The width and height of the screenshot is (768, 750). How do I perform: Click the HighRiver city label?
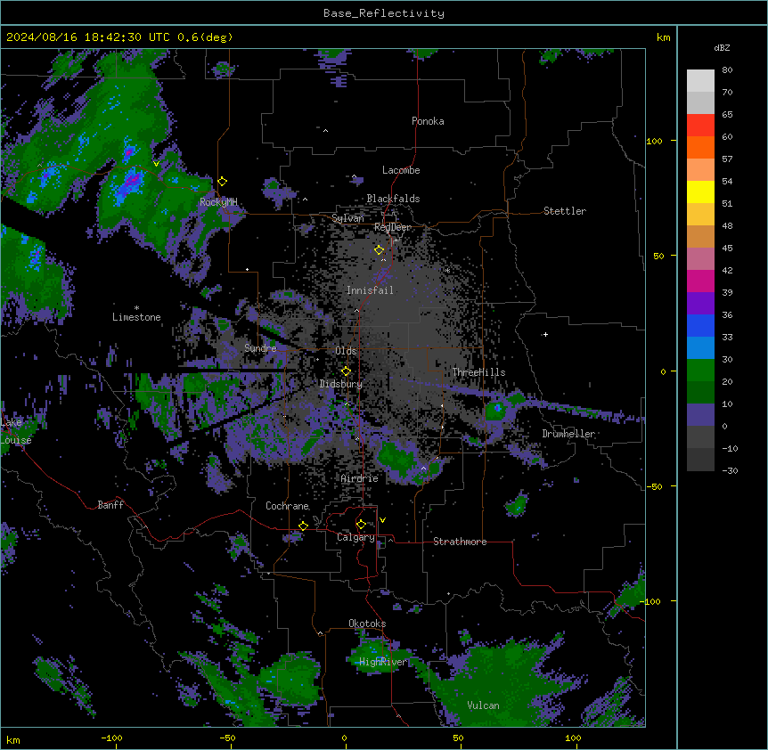tap(383, 662)
